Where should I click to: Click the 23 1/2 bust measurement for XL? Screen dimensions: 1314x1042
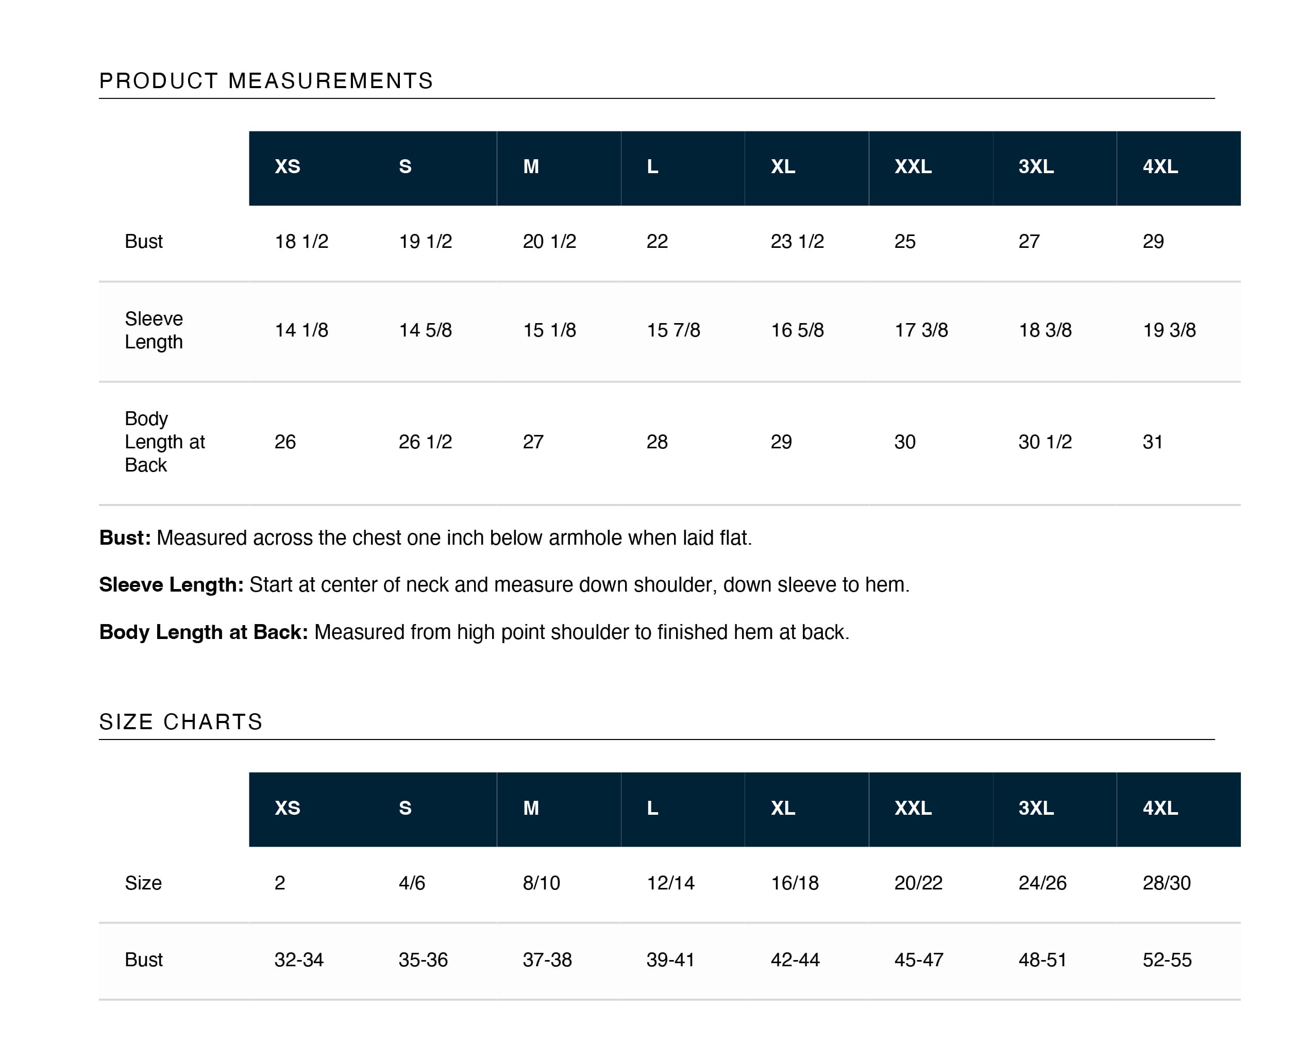click(x=797, y=241)
